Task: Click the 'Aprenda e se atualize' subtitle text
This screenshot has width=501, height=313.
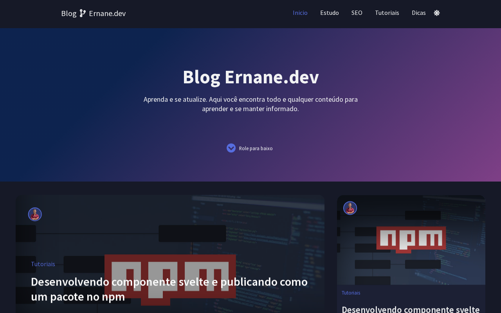Action: 250,104
